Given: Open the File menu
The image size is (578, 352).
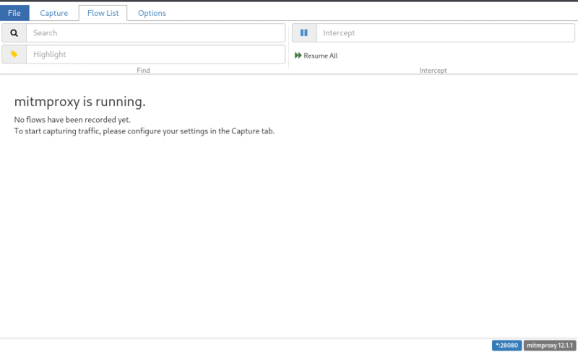Looking at the screenshot, I should [14, 13].
